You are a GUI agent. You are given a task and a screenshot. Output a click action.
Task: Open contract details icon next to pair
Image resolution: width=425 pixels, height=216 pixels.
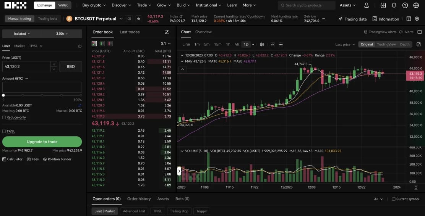coord(129,19)
